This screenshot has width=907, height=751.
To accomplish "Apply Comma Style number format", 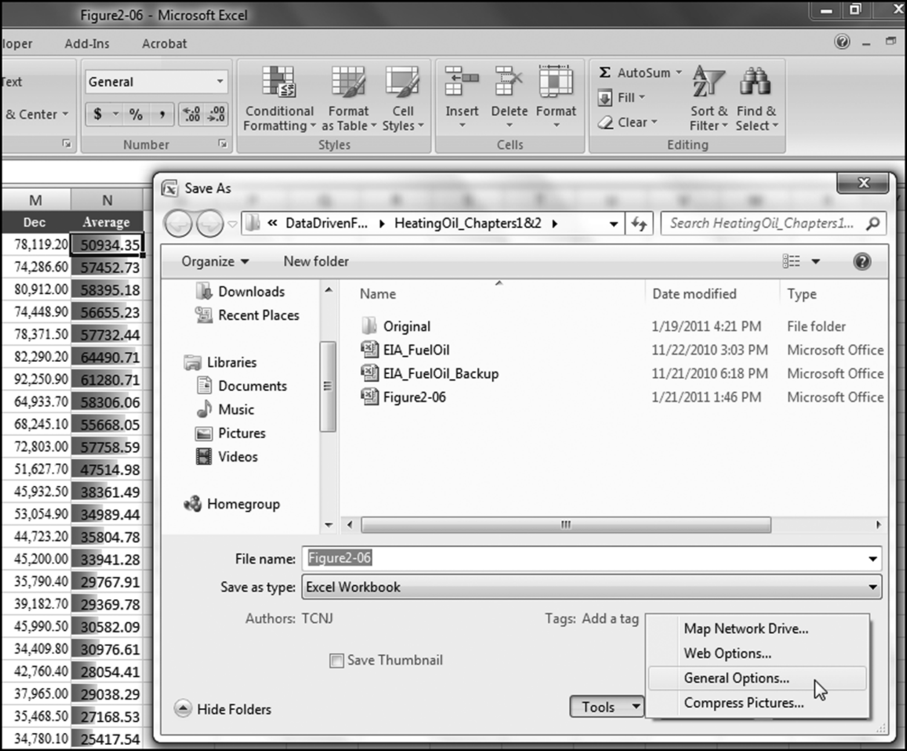I will 161,114.
